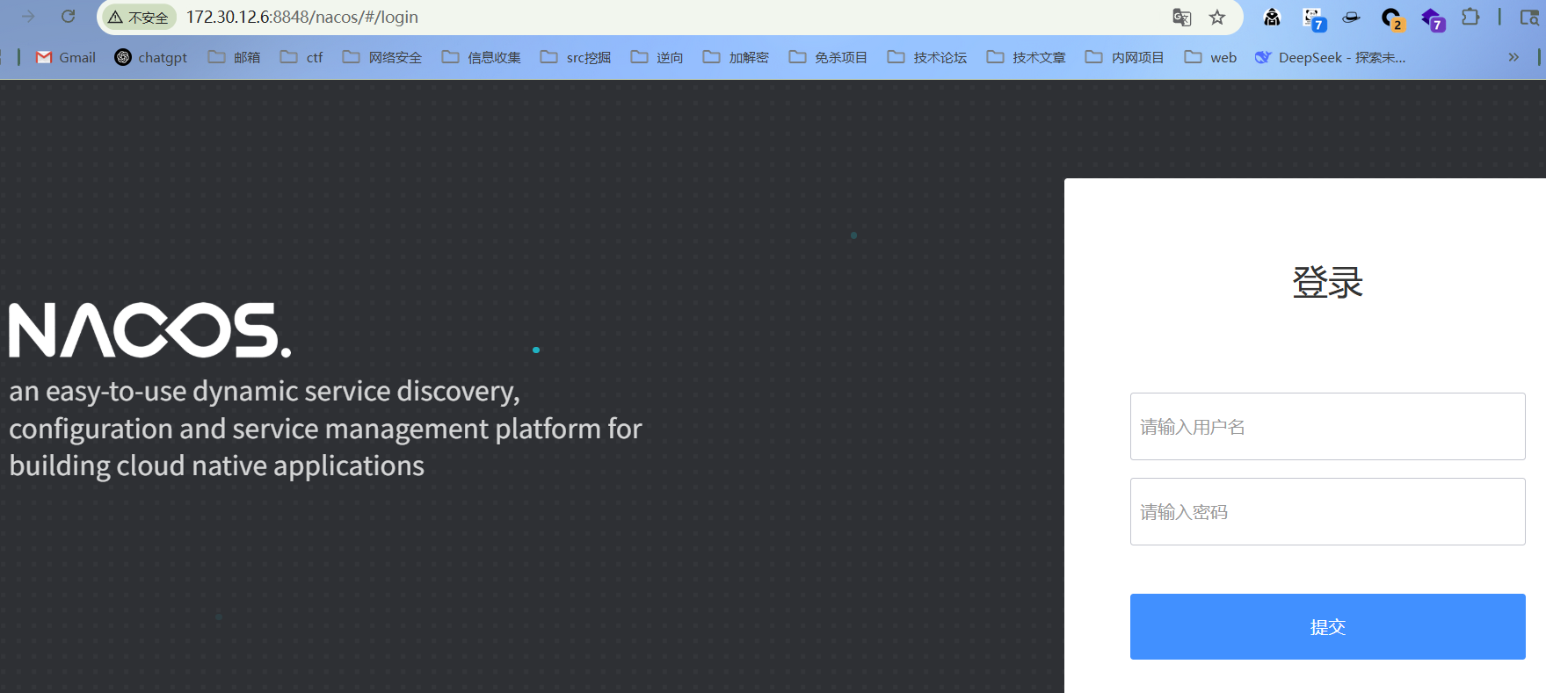Click the address bar URL 172.30.12.6:8848/nacos
1546x693 pixels.
pyautogui.click(x=301, y=17)
